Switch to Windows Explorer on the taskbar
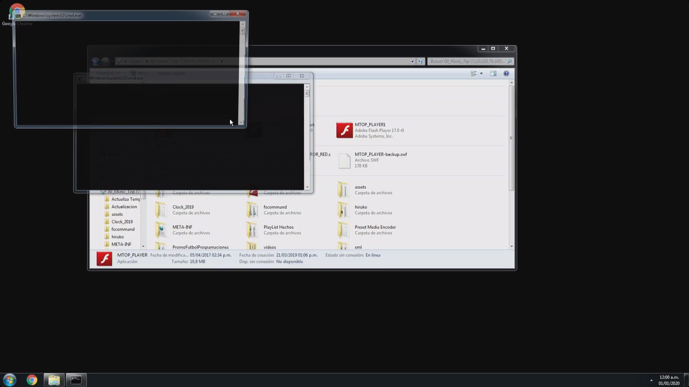This screenshot has height=387, width=689. tap(54, 380)
